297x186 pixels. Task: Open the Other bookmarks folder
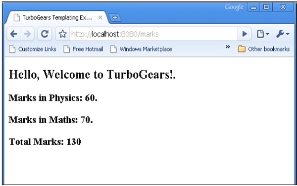264,49
